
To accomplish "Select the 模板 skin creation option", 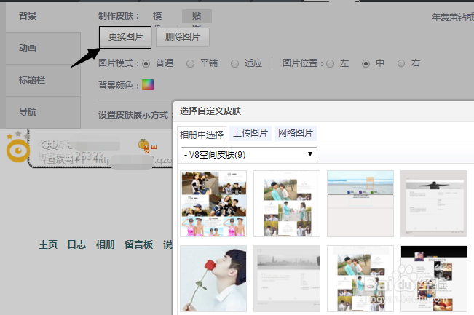I will click(157, 16).
